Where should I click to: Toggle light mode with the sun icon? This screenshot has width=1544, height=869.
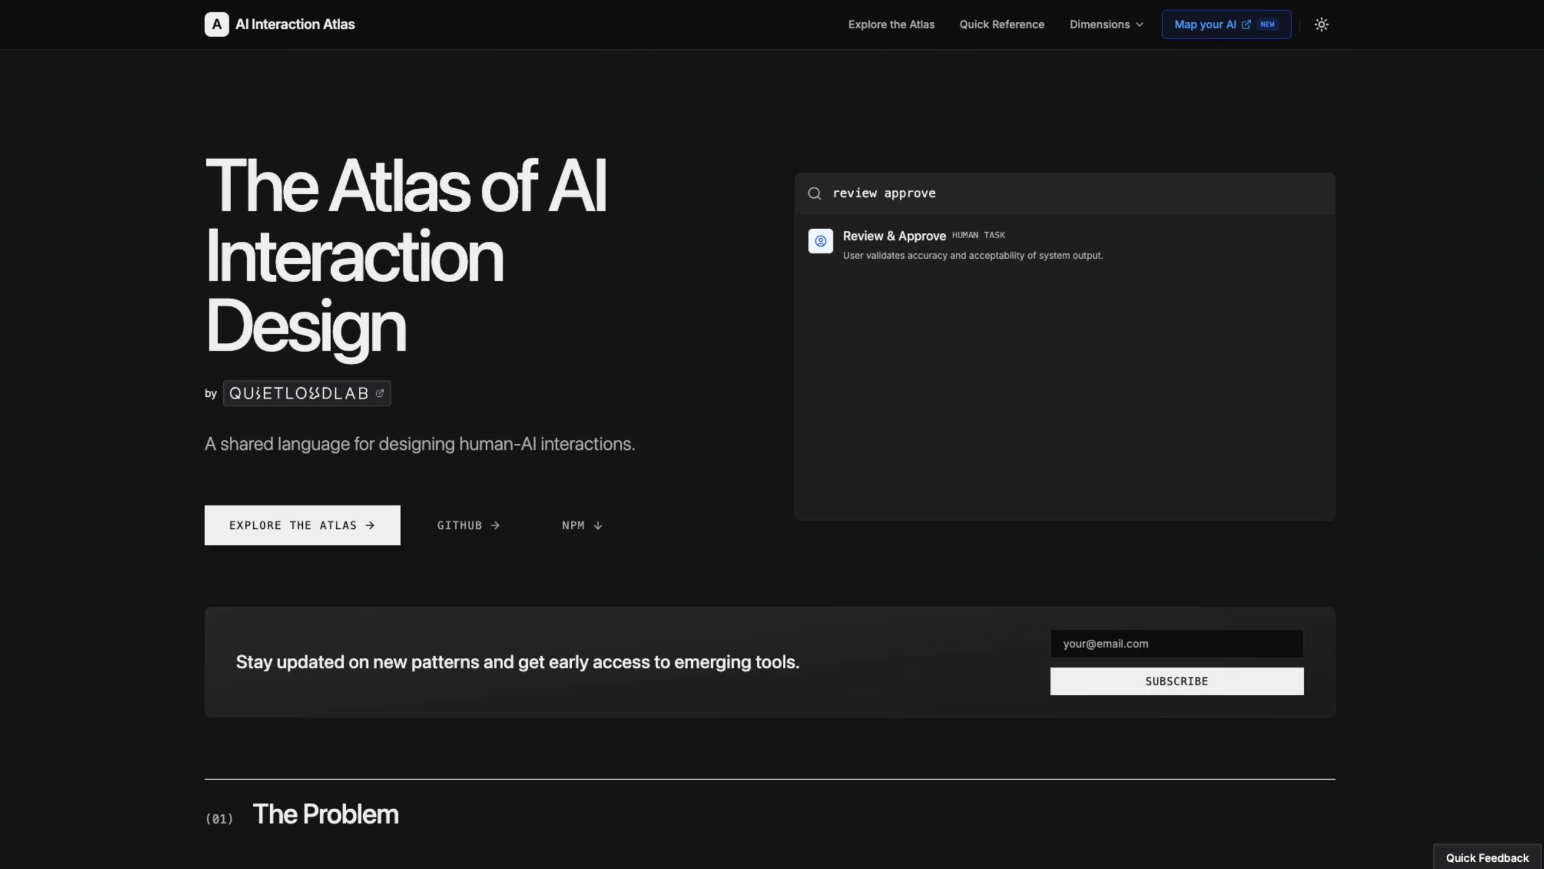point(1322,24)
